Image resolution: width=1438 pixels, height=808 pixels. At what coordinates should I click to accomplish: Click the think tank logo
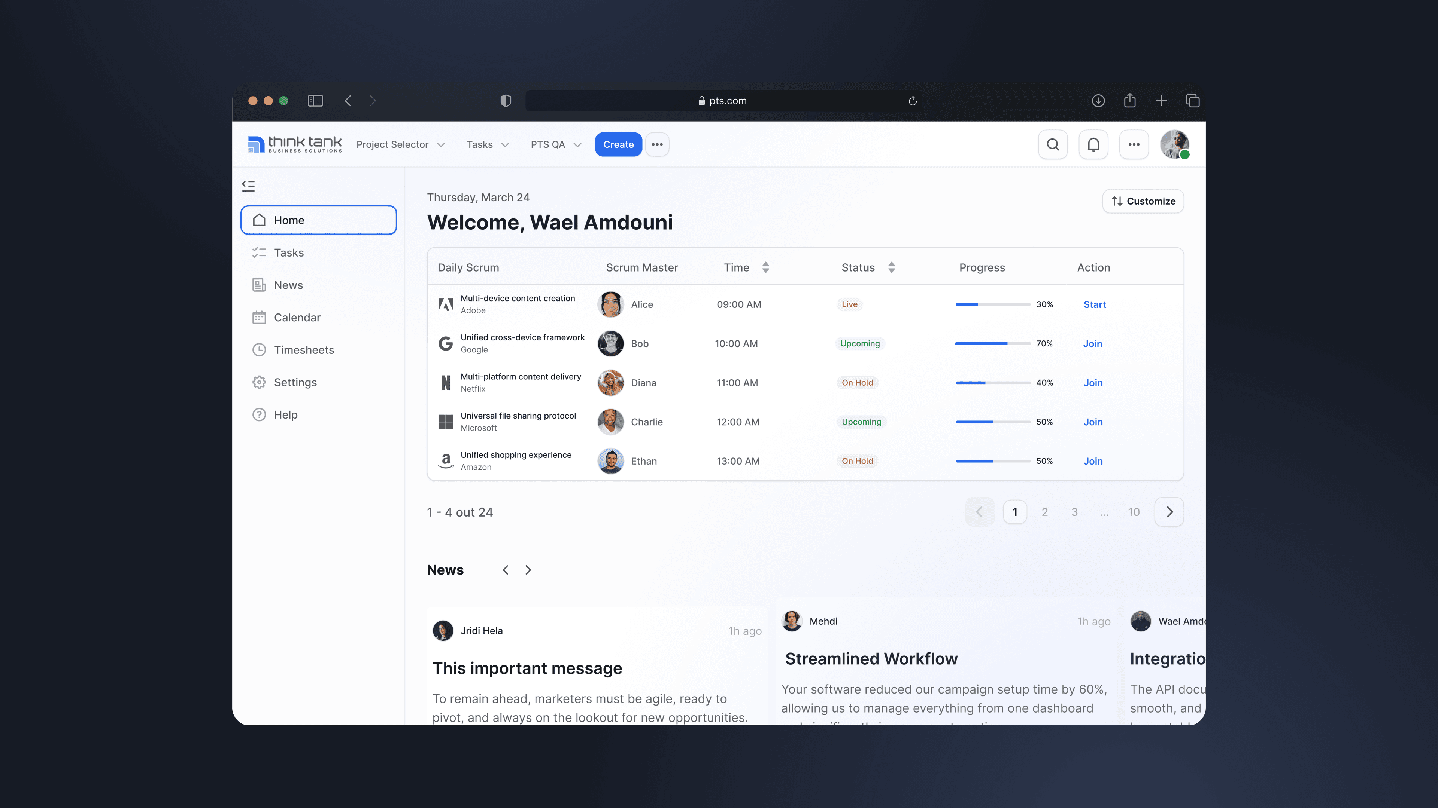point(295,144)
